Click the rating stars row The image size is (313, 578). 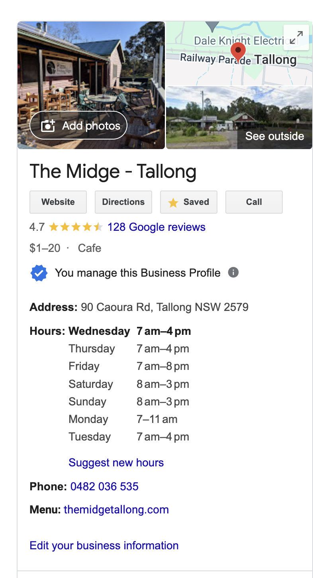click(76, 227)
